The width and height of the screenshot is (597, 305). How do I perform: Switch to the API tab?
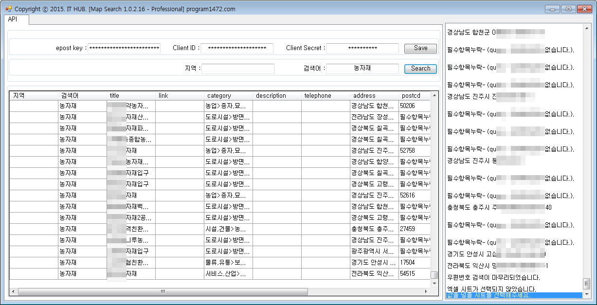click(13, 19)
